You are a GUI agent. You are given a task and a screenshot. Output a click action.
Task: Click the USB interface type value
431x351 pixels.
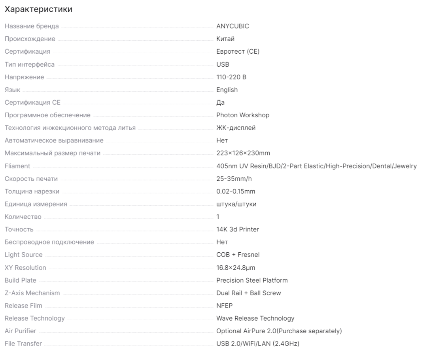pyautogui.click(x=223, y=64)
